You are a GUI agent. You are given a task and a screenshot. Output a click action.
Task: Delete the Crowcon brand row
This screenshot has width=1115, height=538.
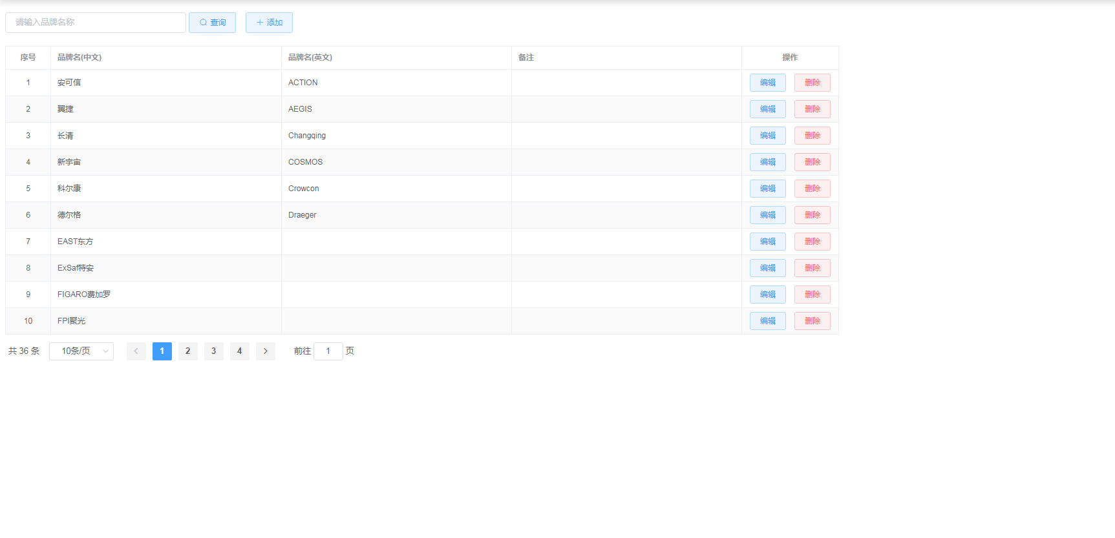(x=812, y=189)
